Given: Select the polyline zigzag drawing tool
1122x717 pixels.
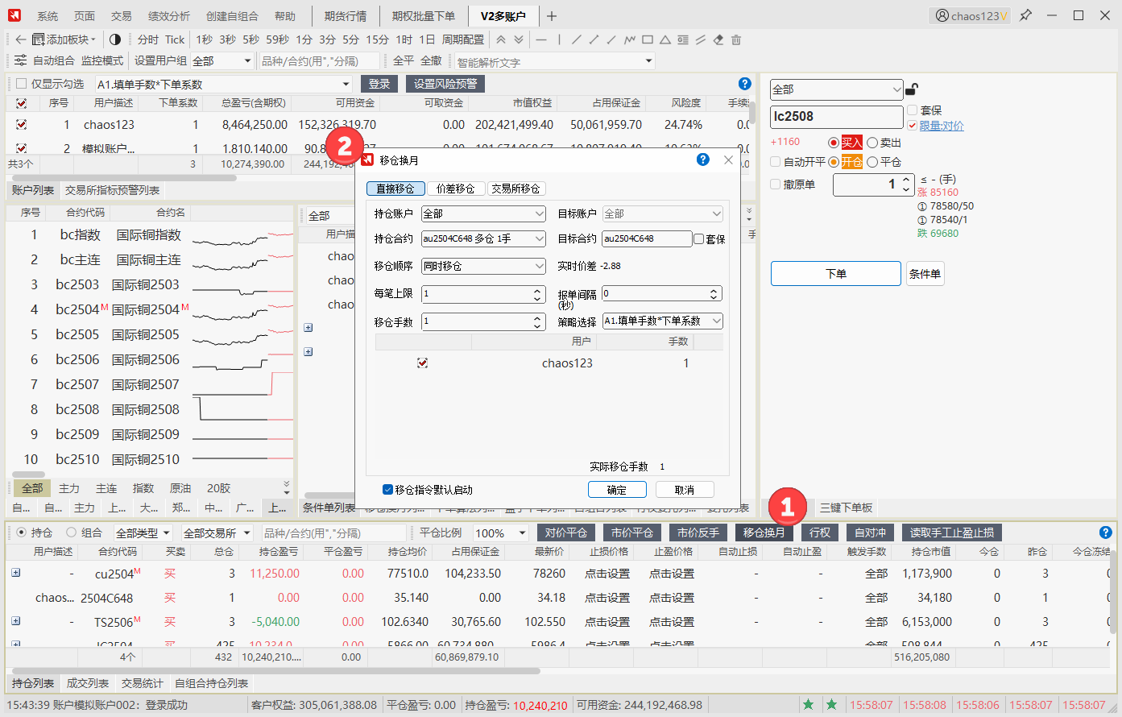Looking at the screenshot, I should (x=629, y=39).
